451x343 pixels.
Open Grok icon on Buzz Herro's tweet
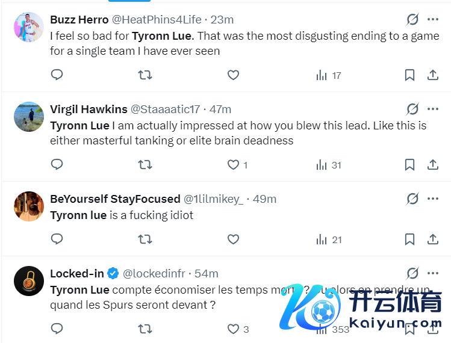412,19
